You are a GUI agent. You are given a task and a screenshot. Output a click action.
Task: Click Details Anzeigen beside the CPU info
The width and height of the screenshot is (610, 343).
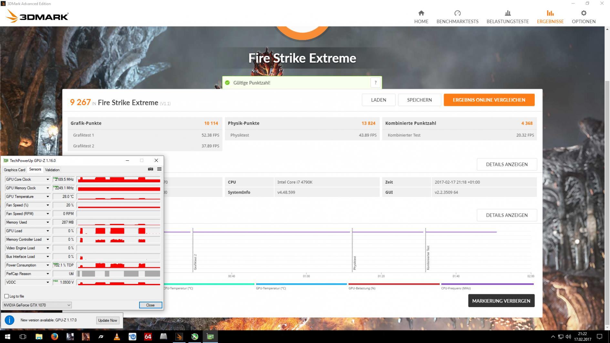(507, 165)
